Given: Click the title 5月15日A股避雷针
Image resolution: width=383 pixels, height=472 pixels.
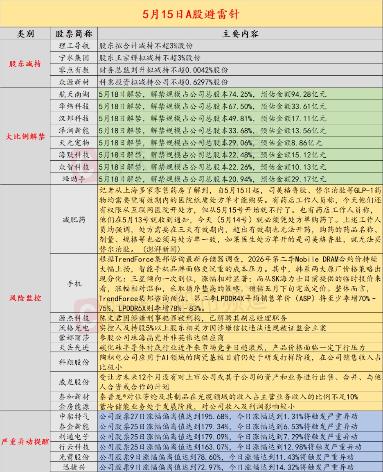Looking at the screenshot, I should tap(191, 14).
